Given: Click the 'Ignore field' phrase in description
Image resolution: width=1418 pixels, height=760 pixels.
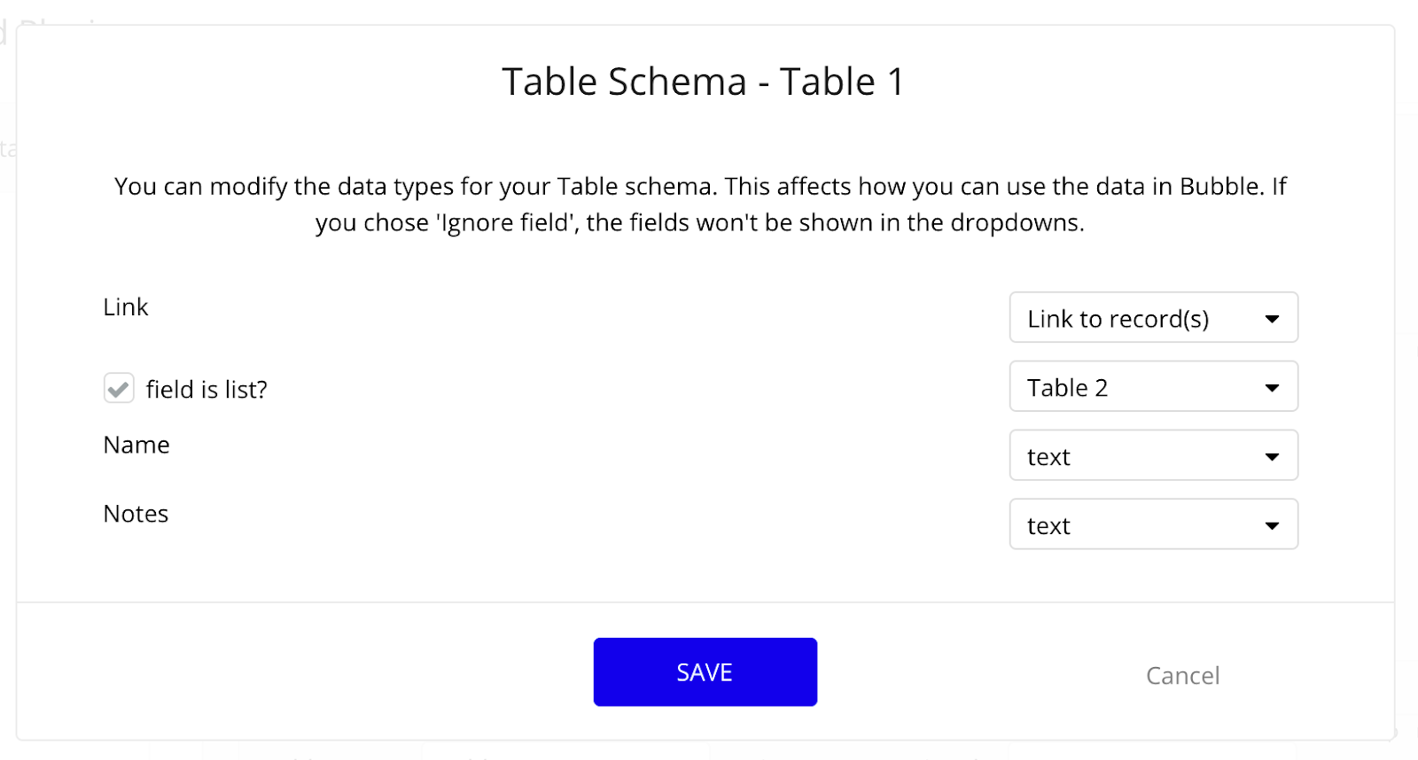Looking at the screenshot, I should point(505,223).
